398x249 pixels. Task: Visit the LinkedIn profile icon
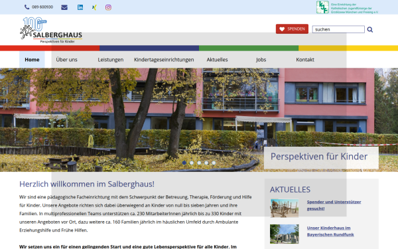point(80,7)
